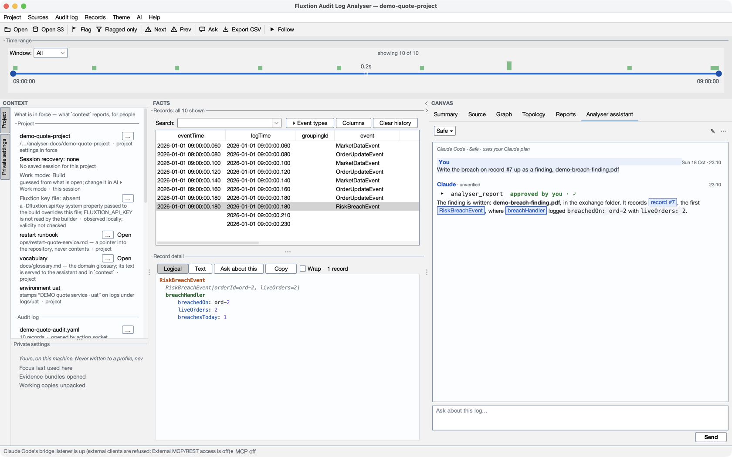The image size is (732, 457).
Task: Click the pencil edit icon in assistant panel
Action: coord(713,131)
